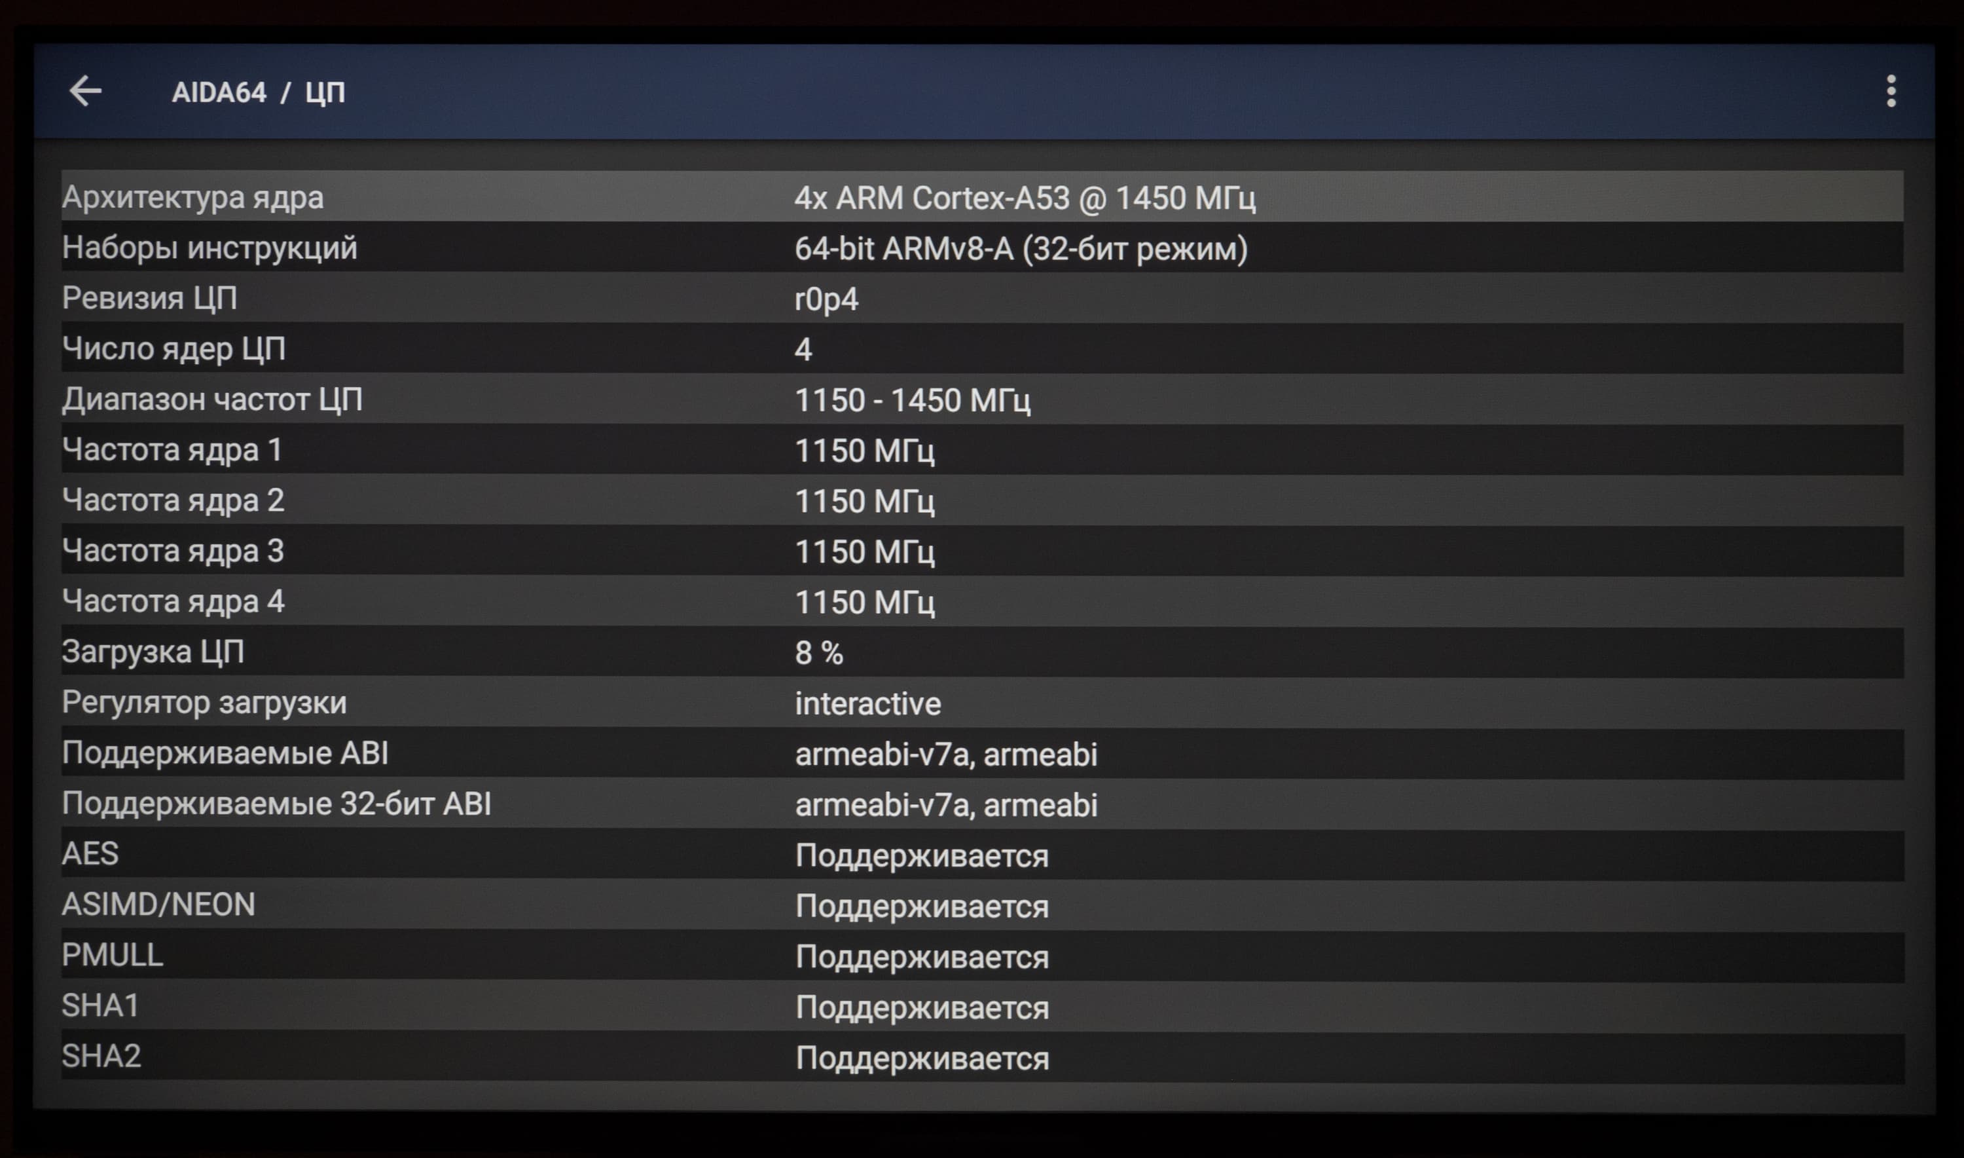1964x1158 pixels.
Task: Tap the Регулятор загрузки row
Action: coord(981,703)
